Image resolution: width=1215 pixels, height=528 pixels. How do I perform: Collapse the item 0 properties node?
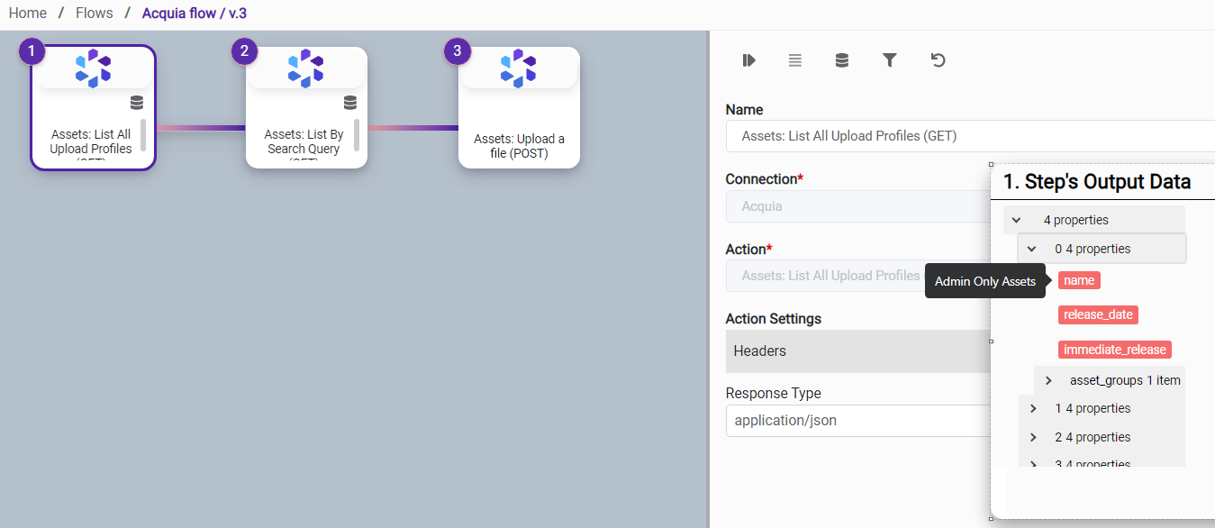[1032, 249]
